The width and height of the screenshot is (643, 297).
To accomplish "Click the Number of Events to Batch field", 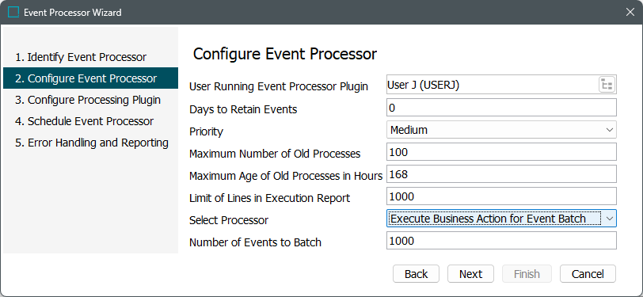I will tap(501, 241).
